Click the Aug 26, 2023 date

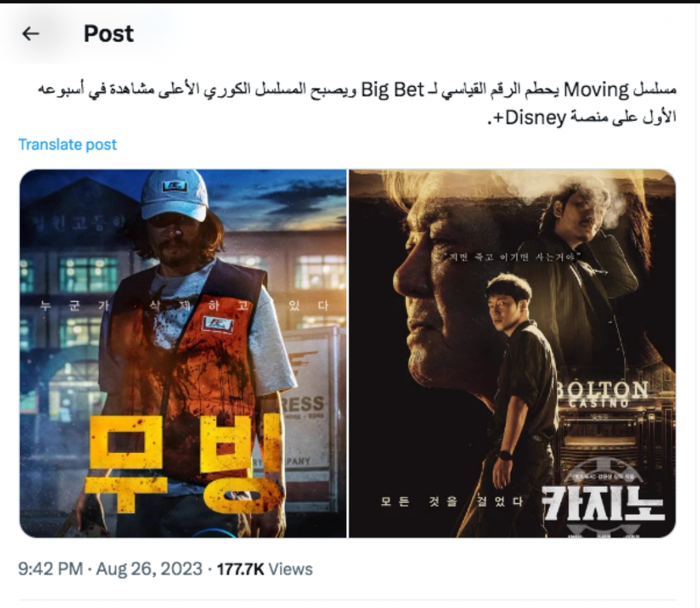(x=149, y=569)
